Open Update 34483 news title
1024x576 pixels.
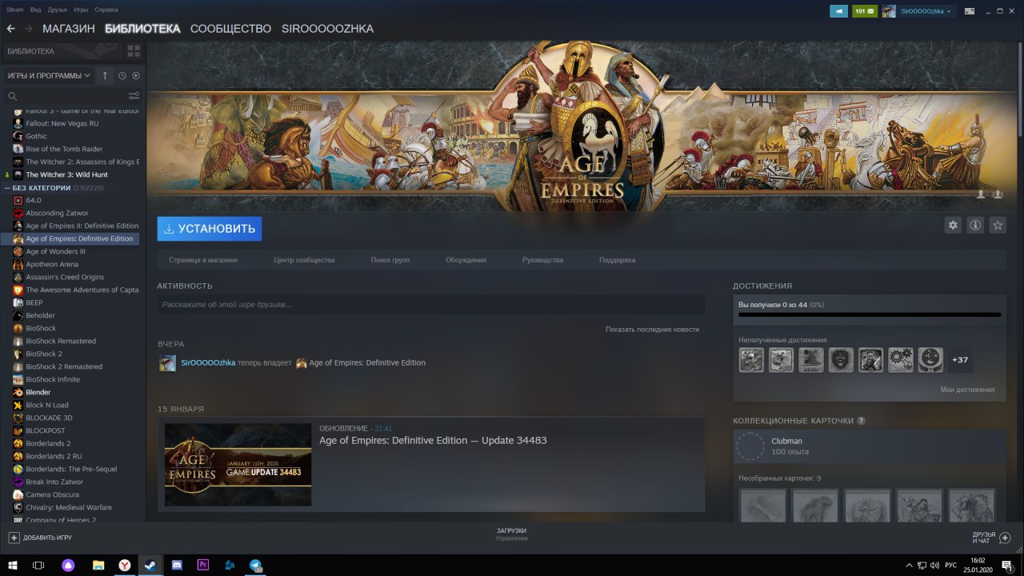click(x=433, y=441)
